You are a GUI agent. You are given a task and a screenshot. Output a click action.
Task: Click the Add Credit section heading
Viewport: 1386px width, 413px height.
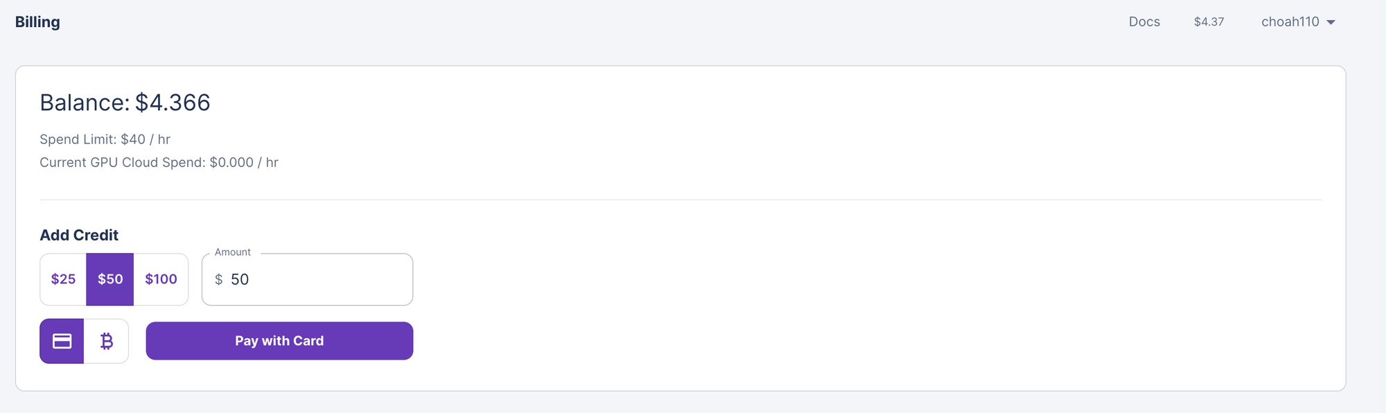pos(79,235)
